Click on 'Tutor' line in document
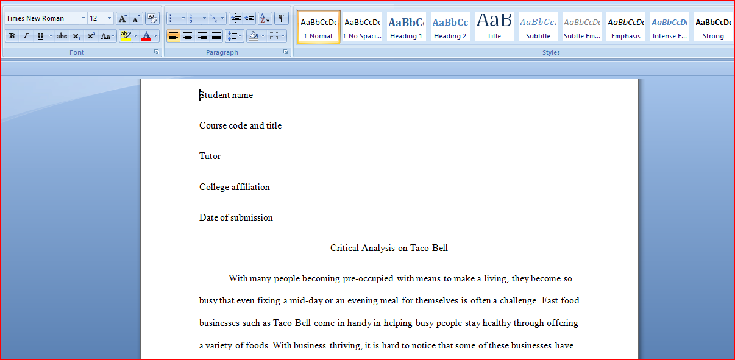This screenshot has width=735, height=360. tap(210, 157)
